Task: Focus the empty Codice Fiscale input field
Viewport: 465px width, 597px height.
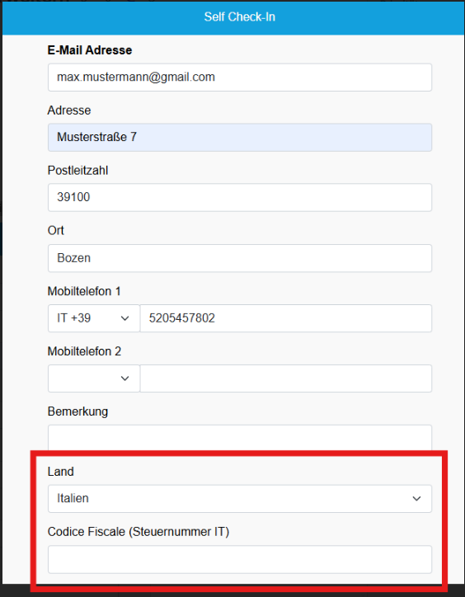Action: (240, 559)
